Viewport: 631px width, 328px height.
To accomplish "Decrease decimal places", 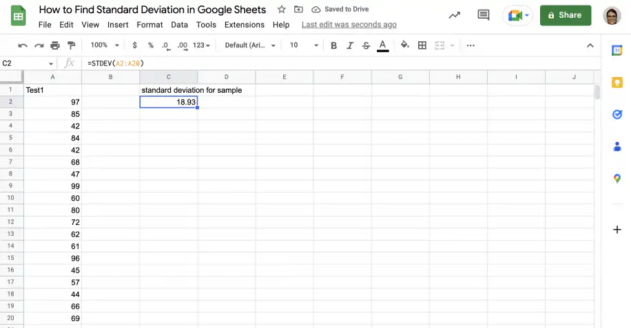I will coord(166,46).
